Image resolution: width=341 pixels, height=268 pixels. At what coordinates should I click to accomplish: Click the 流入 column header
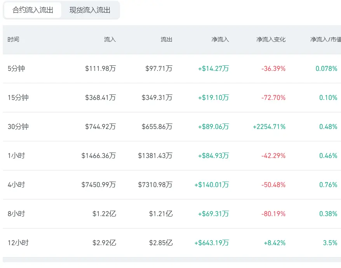coord(110,40)
